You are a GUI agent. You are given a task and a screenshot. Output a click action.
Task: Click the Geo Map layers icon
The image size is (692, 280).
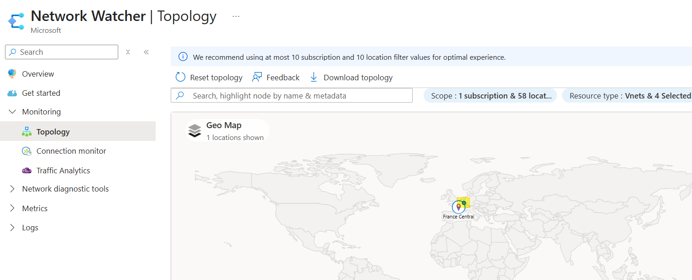tap(195, 130)
